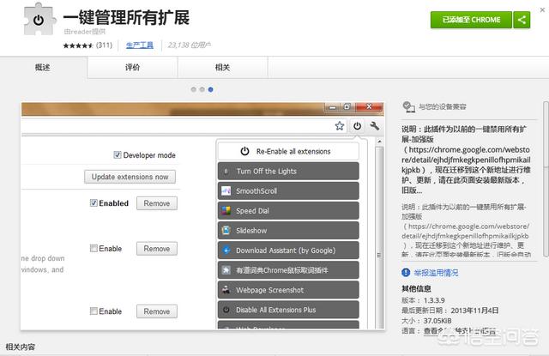This screenshot has width=549, height=356.
Task: Click the 已添加至 CHROME button
Action: coord(471,20)
